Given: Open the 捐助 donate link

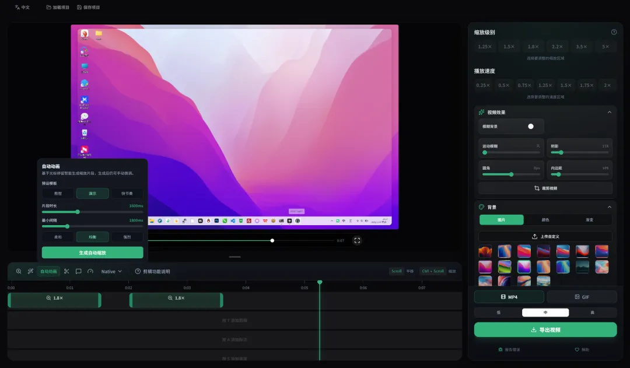Looking at the screenshot, I should (582, 349).
